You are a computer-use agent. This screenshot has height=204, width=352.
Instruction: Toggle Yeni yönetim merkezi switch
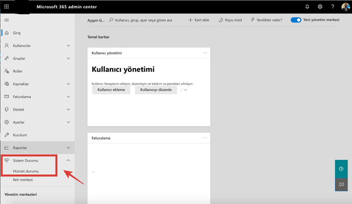[296, 20]
